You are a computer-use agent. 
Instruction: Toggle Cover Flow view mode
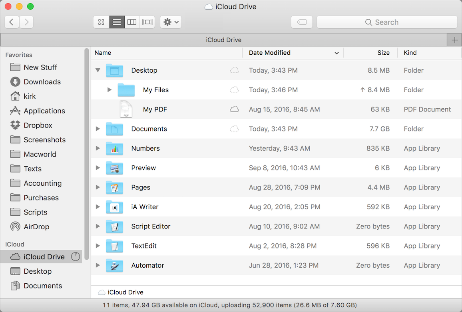click(x=147, y=22)
